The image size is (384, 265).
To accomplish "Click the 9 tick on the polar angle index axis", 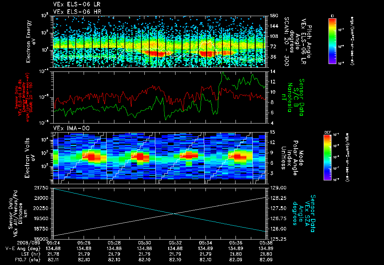I will [x=271, y=153].
